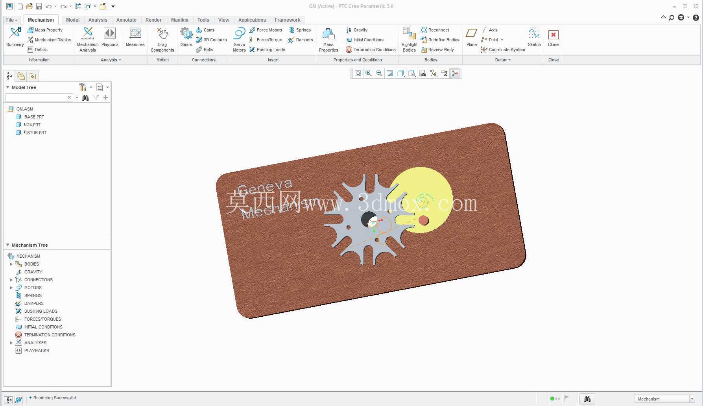This screenshot has width=703, height=406.
Task: Insert Force Motors
Action: click(266, 30)
